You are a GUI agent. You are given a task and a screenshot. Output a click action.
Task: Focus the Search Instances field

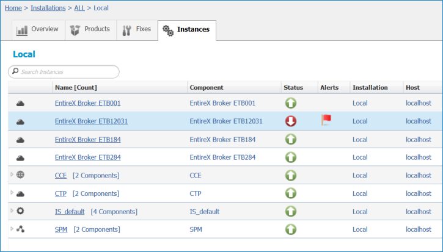(64, 71)
